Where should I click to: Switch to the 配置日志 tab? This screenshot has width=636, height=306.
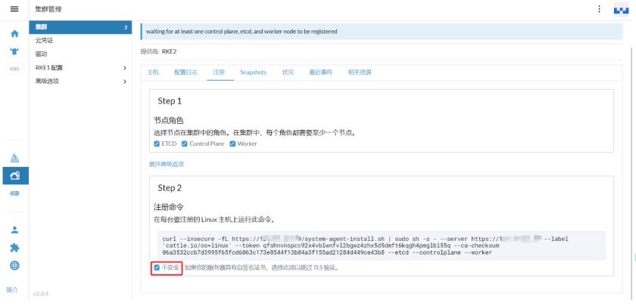185,73
